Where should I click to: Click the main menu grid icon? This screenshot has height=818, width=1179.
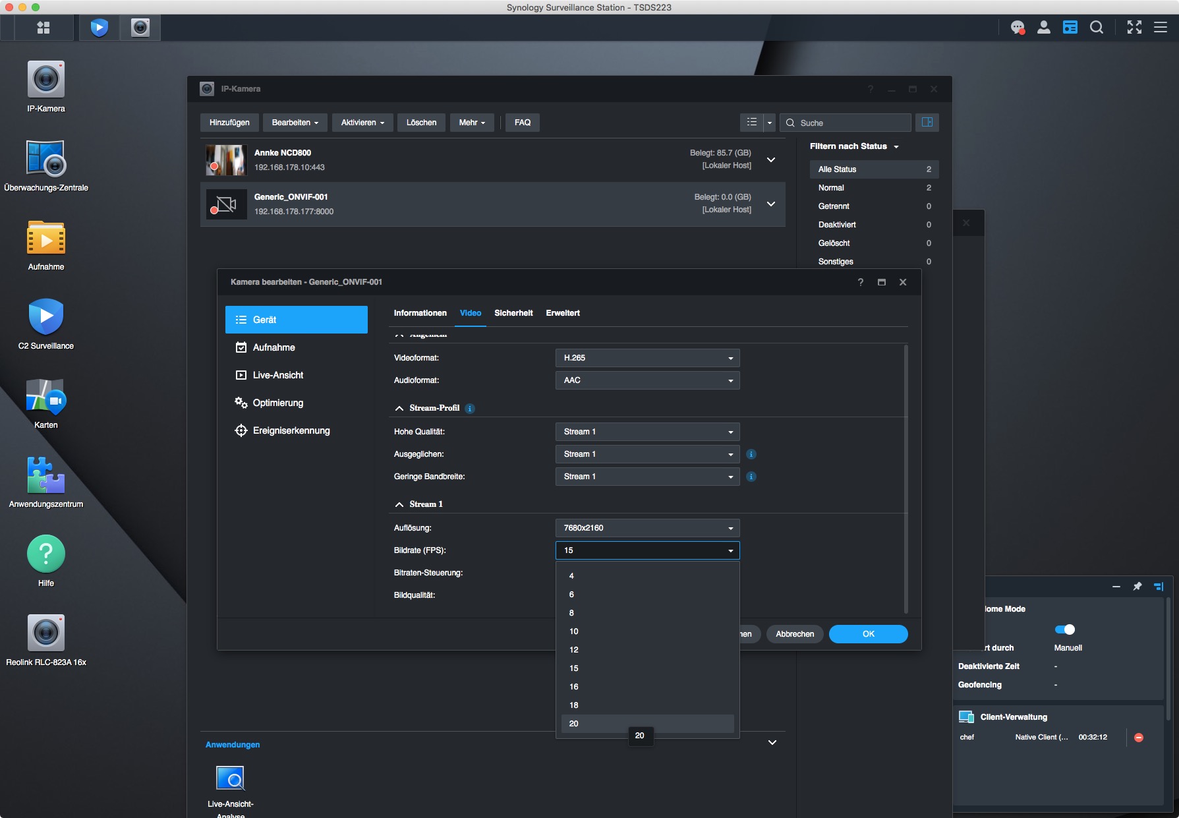pyautogui.click(x=43, y=28)
